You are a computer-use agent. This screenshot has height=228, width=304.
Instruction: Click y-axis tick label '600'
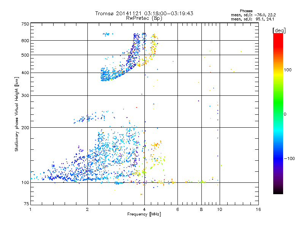point(25,41)
